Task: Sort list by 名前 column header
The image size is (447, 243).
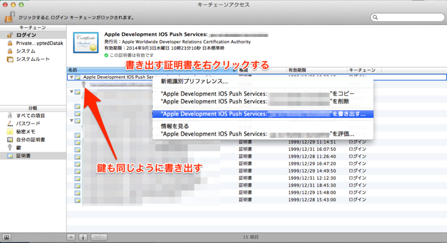Action: (152, 70)
